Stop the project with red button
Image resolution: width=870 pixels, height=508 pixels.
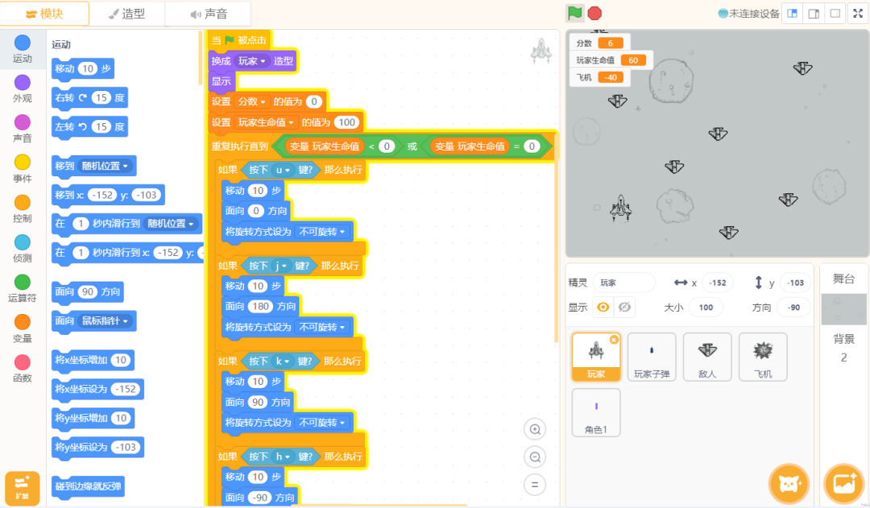tap(594, 14)
